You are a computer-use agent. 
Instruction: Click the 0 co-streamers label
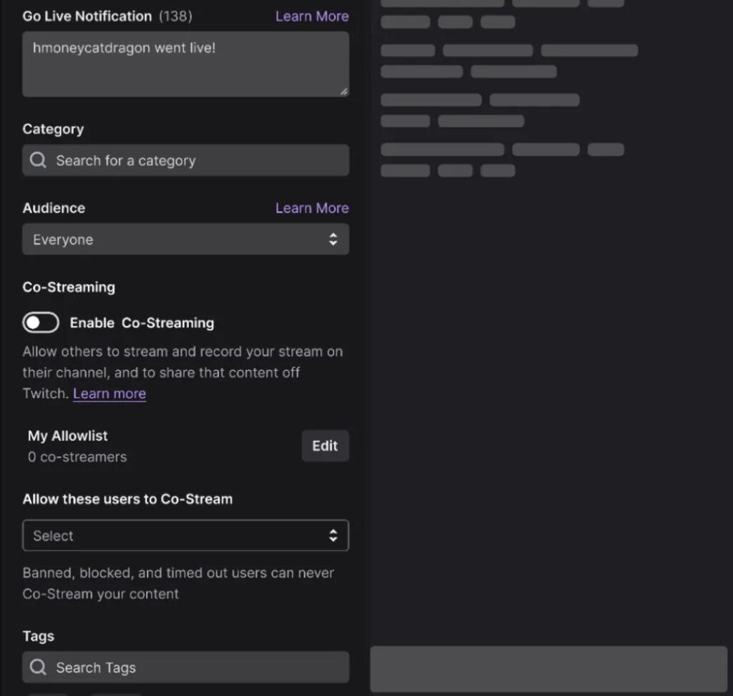[x=77, y=456]
